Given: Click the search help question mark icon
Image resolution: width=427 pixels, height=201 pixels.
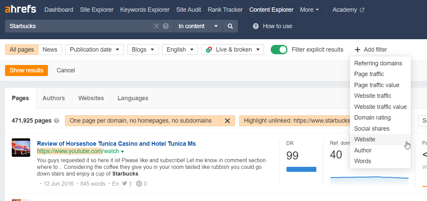Looking at the screenshot, I should click(166, 26).
